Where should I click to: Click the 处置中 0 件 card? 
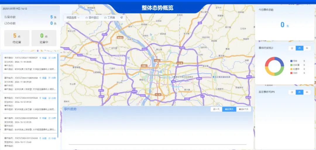44,38
